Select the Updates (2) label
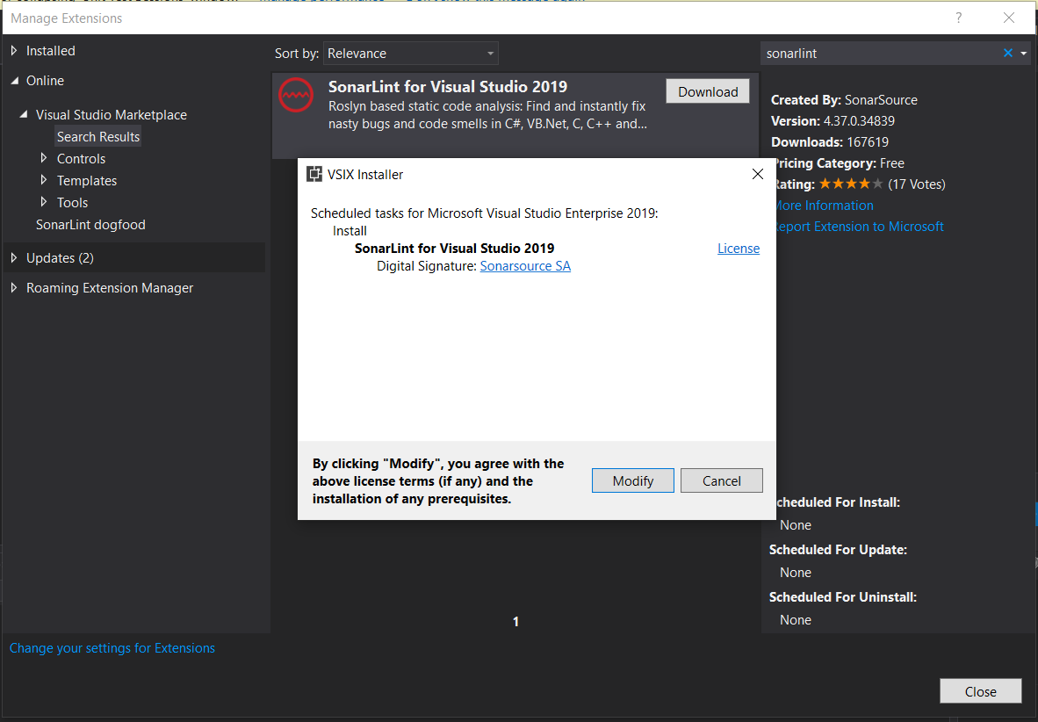 pos(60,257)
